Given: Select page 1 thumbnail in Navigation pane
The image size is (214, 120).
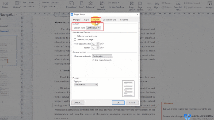Looking at the screenshot, I should click(x=8, y=50).
